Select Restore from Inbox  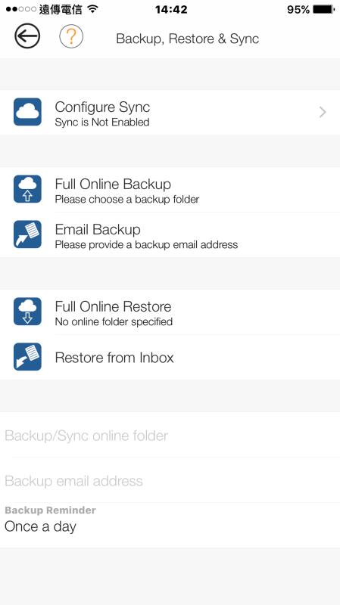(170, 357)
